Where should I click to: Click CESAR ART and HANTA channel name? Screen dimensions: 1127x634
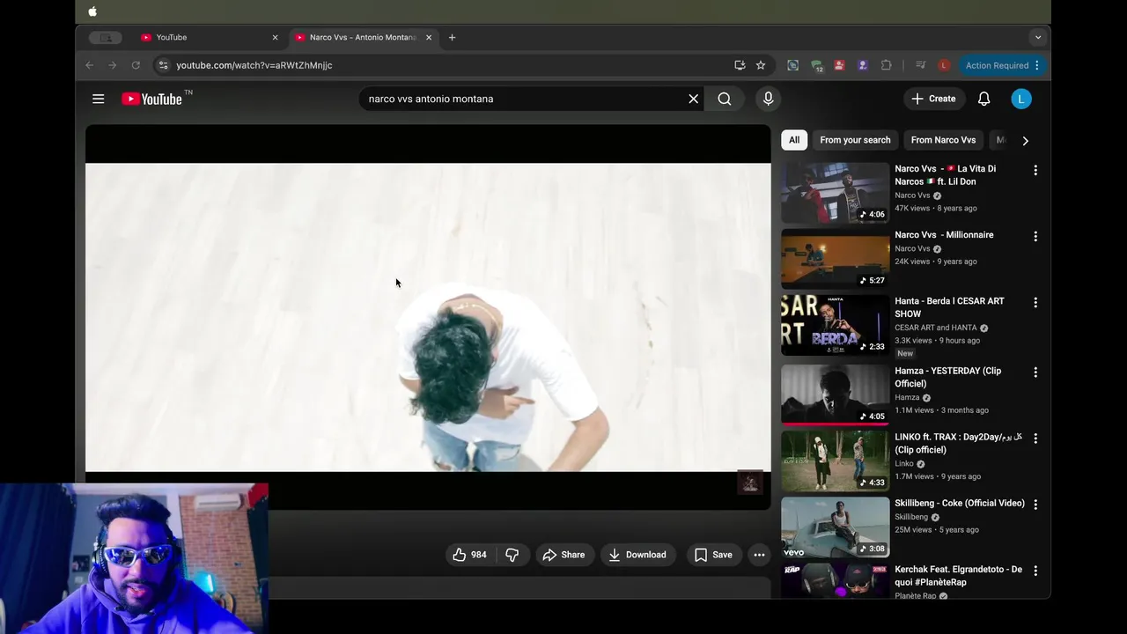[x=936, y=328]
